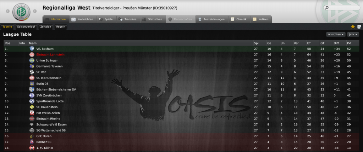Screen dimensions: 363x152
Task: Open the Information tab
Action: tap(56, 19)
